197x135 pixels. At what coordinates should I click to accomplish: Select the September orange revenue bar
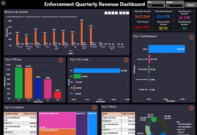(91, 36)
